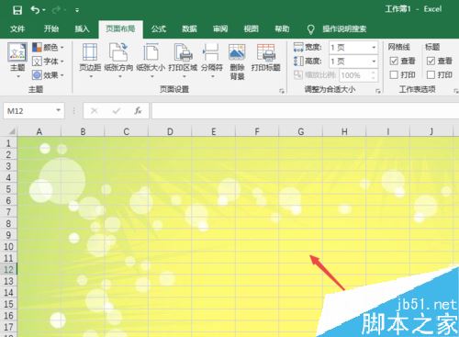Toggle 网格线 查看 checkbox
Image resolution: width=459 pixels, height=337 pixels.
[394, 61]
